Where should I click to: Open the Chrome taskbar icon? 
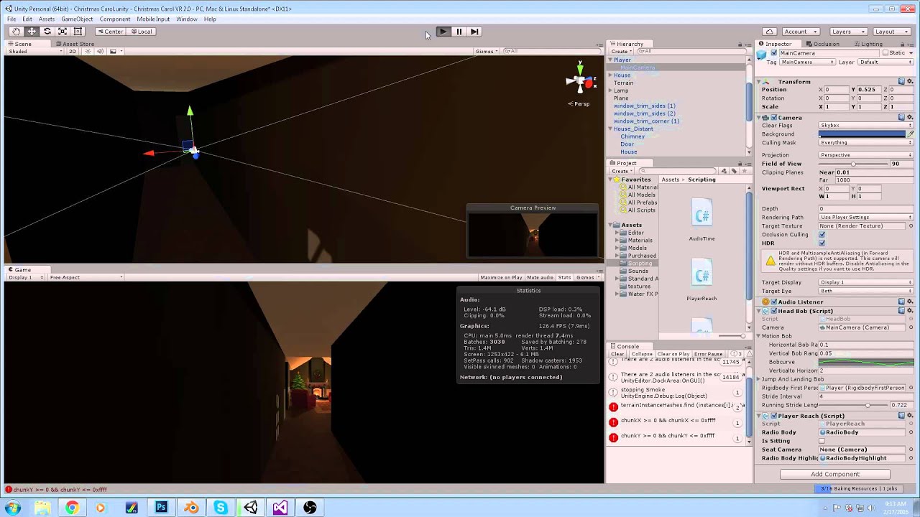pyautogui.click(x=72, y=508)
